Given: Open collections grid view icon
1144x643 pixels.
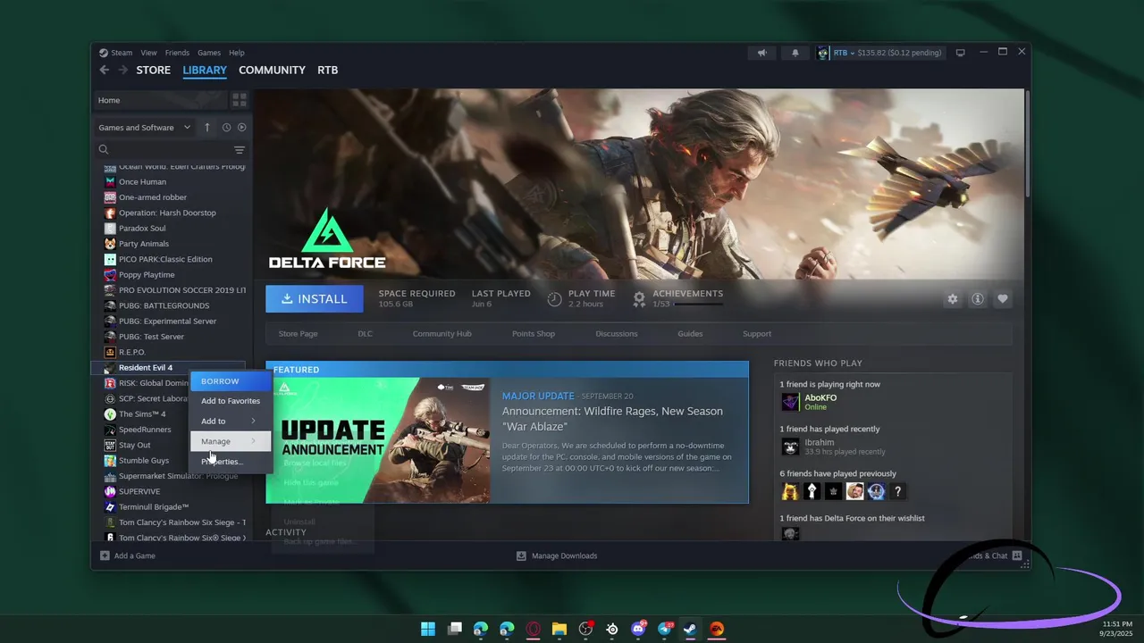Looking at the screenshot, I should coord(240,100).
